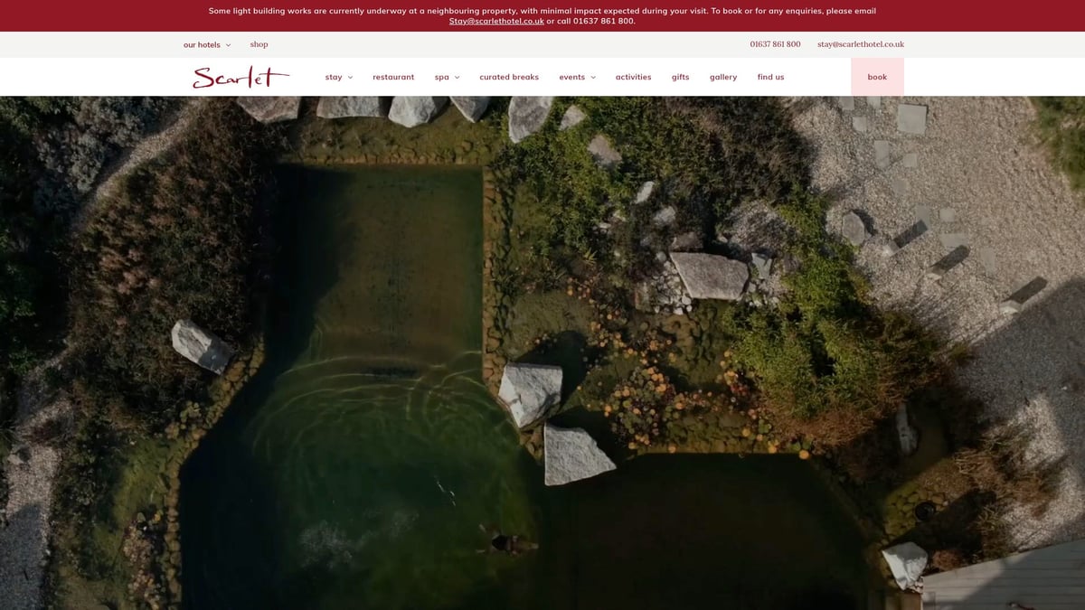The image size is (1085, 610).
Task: Click the Scarlet logo
Action: click(241, 78)
